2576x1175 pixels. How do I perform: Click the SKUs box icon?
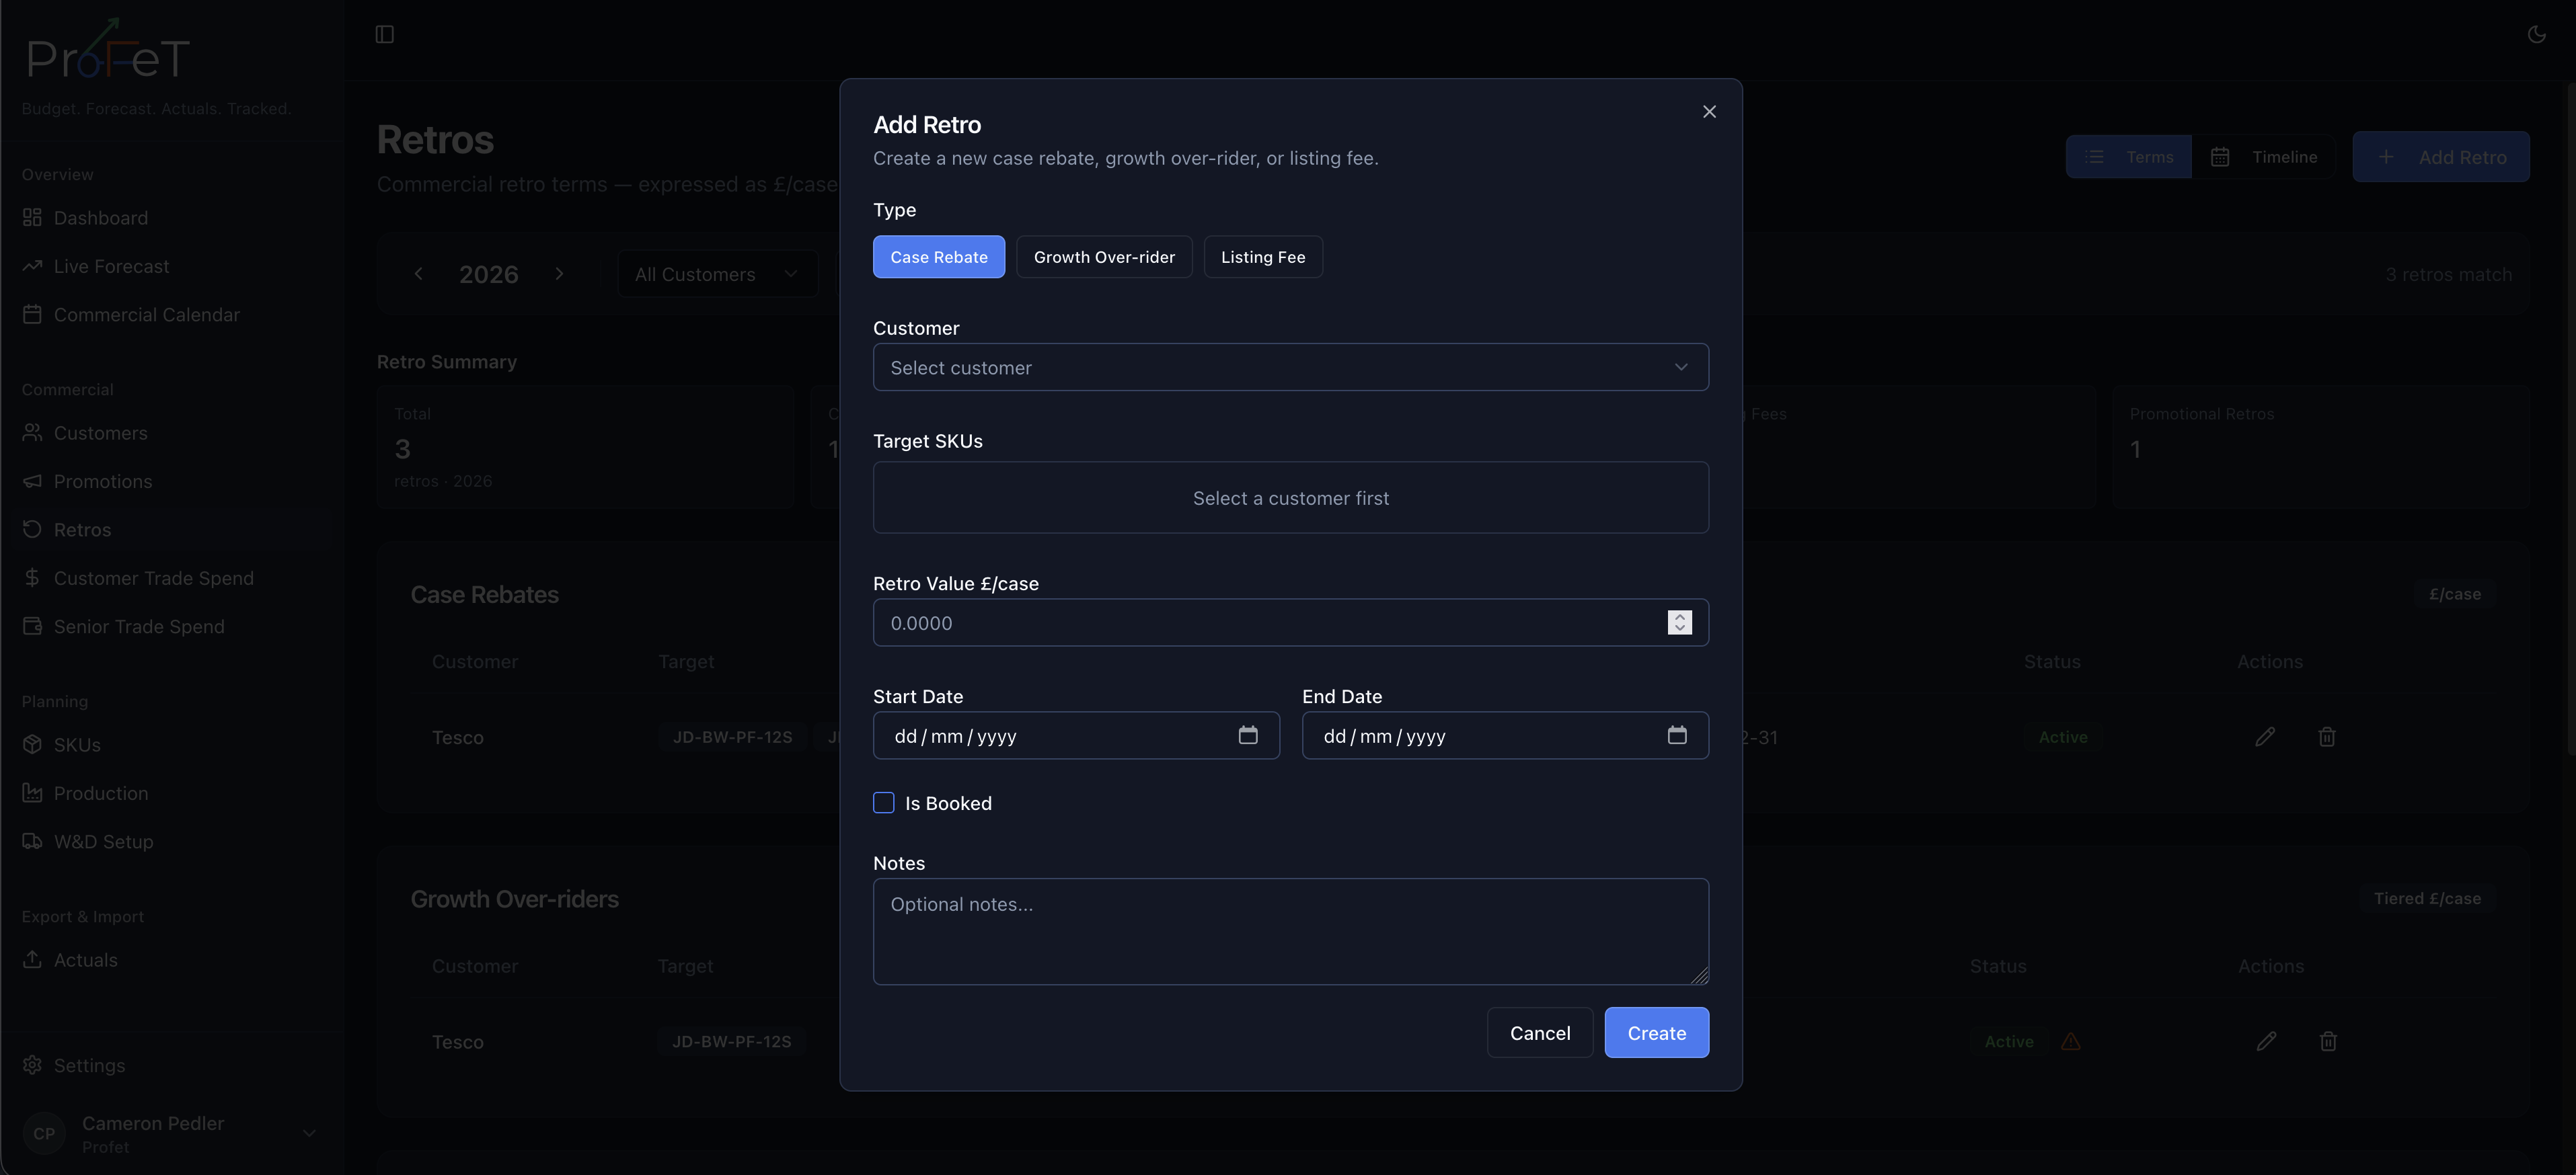pyautogui.click(x=32, y=744)
